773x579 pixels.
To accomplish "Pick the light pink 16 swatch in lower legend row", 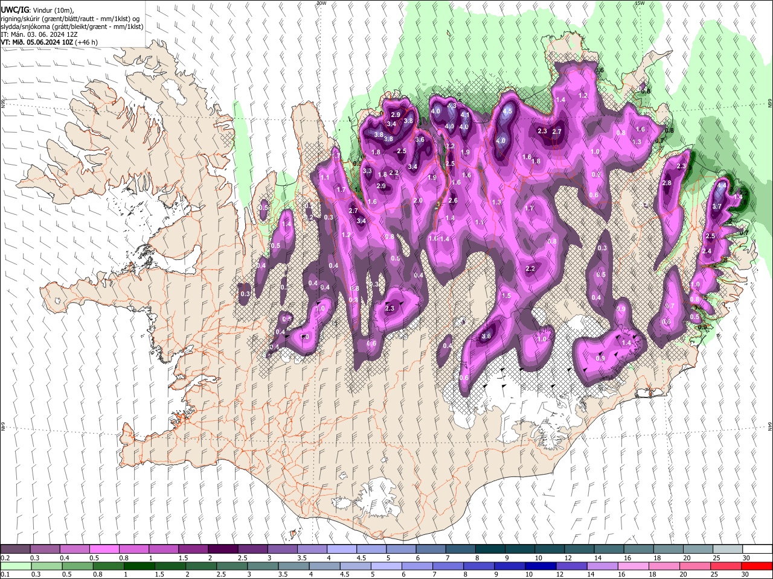I will point(633,566).
